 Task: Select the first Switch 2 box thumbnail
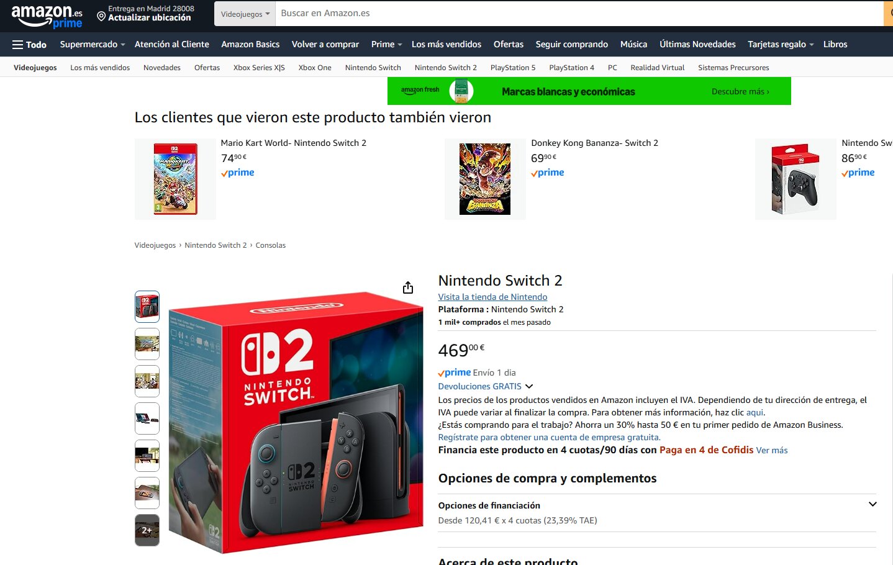click(x=147, y=307)
